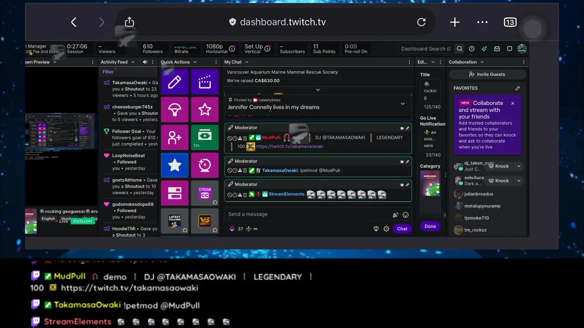Viewport: 584px width, 328px height.
Task: Open the cheer bits icon in chat input
Action: click(395, 215)
